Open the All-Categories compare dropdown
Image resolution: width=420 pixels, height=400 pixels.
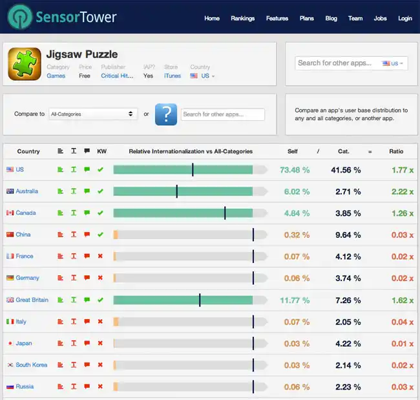point(93,114)
